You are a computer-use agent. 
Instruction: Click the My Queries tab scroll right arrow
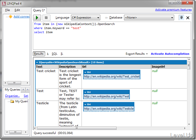pyautogui.click(x=28, y=89)
